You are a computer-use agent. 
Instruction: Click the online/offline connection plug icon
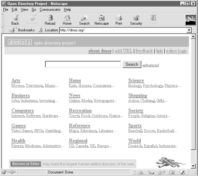coord(12,172)
